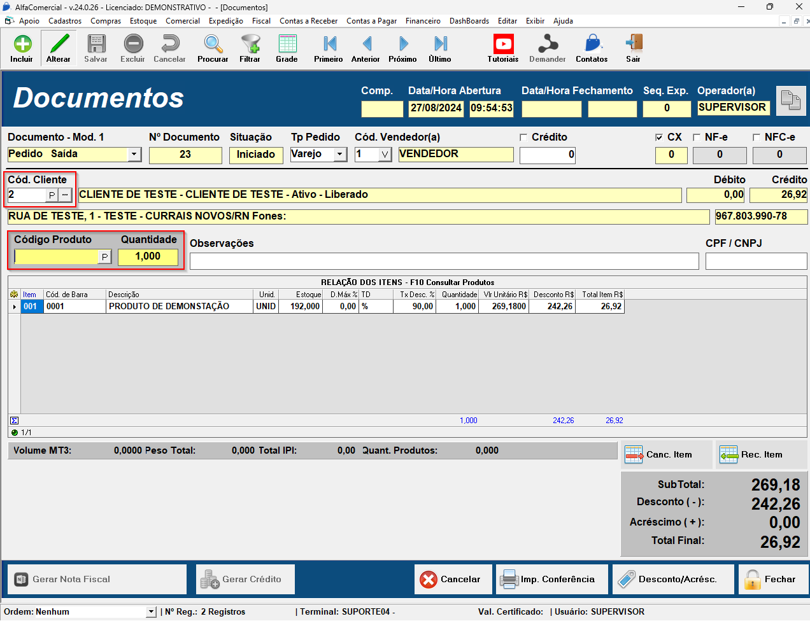
Task: Uncheck the CX checkbox
Action: pos(659,137)
